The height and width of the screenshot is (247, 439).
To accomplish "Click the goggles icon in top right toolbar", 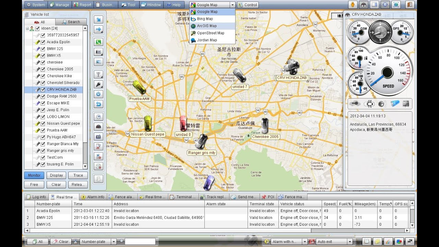I will [364, 5].
